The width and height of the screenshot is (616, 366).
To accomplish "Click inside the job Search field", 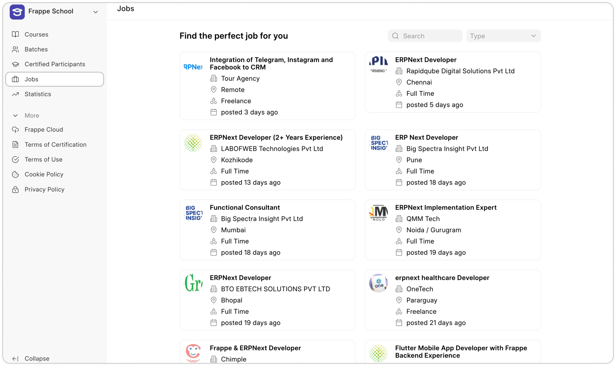I will (431, 36).
